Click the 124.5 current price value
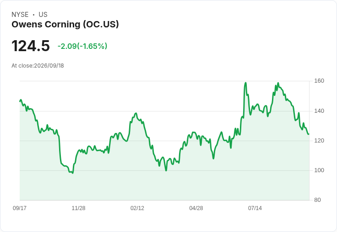 (31, 46)
